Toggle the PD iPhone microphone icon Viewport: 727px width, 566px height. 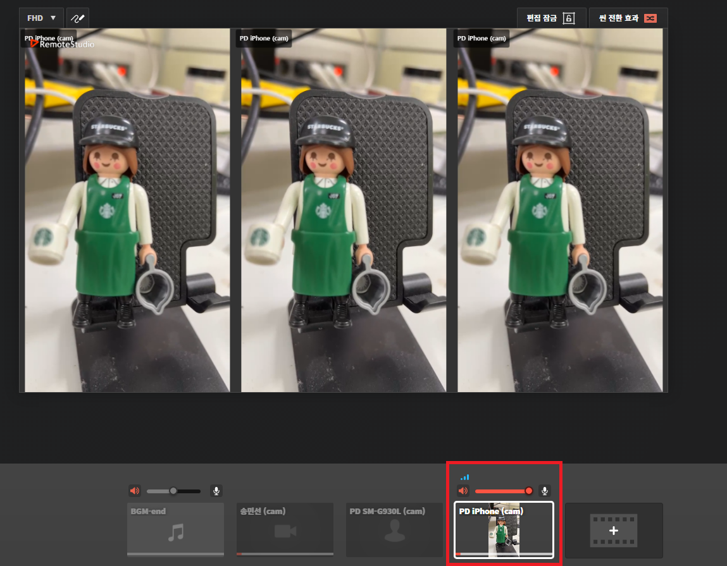coord(545,491)
